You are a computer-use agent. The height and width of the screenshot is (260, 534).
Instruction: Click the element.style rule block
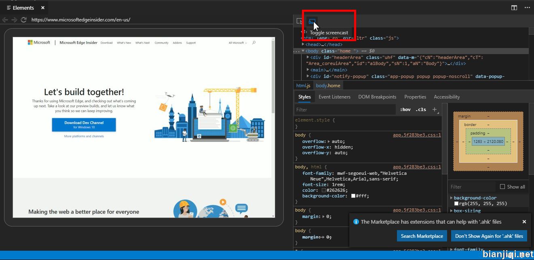[x=367, y=123]
